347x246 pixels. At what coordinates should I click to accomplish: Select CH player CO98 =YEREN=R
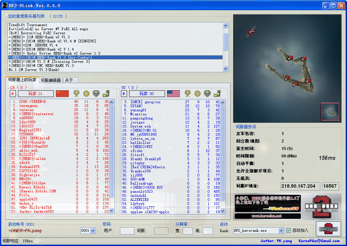60,102
